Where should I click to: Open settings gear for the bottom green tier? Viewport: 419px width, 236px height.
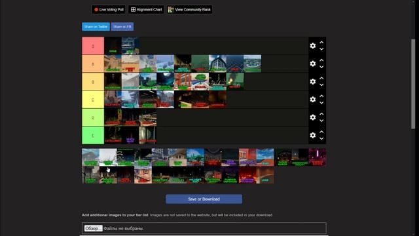(x=313, y=136)
